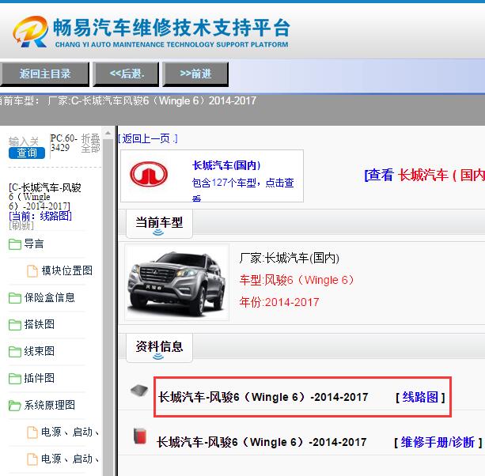
Task: Click sidebar scrollbar up arrow
Action: (108, 133)
